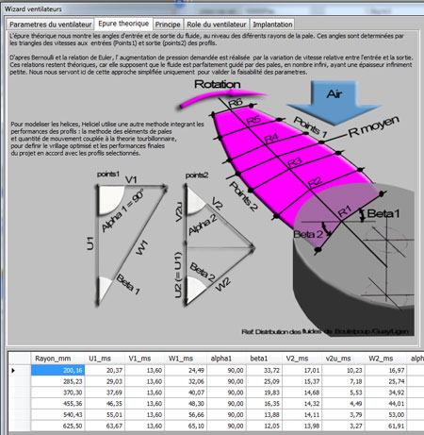424x435 pixels.
Task: Click W2_ms value 16,97
Action: click(386, 370)
